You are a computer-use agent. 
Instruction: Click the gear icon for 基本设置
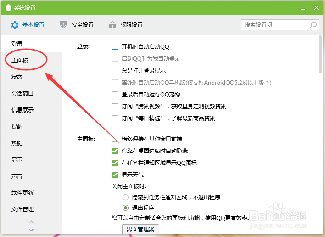15,25
